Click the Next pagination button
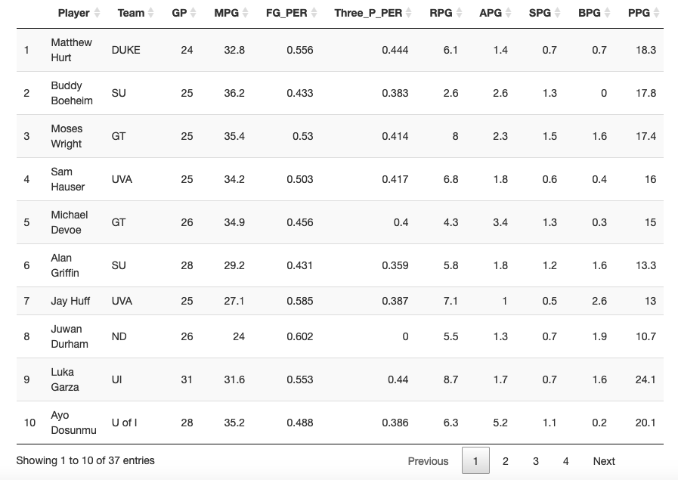Screen dimensions: 678x480 (604, 461)
